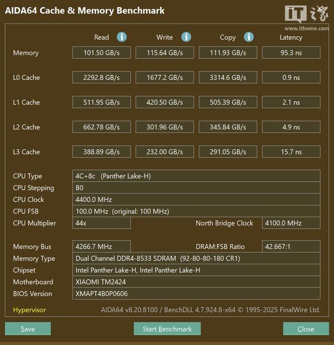The height and width of the screenshot is (345, 334).
Task: Click the Save button
Action: coord(28,329)
